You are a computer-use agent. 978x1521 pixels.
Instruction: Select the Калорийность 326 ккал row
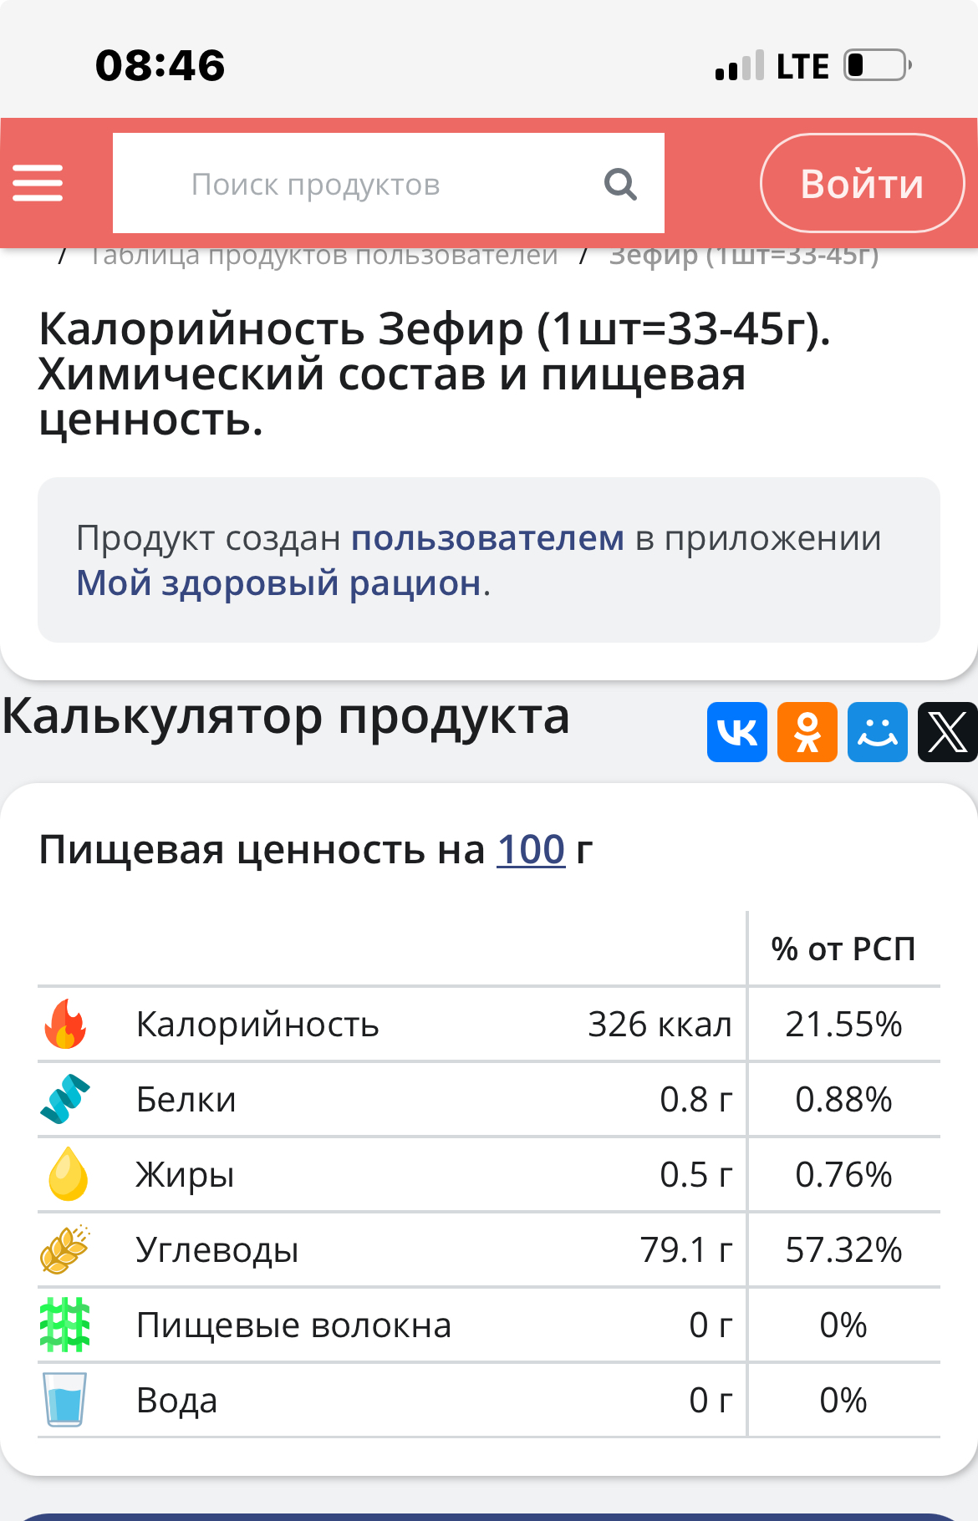[489, 1024]
